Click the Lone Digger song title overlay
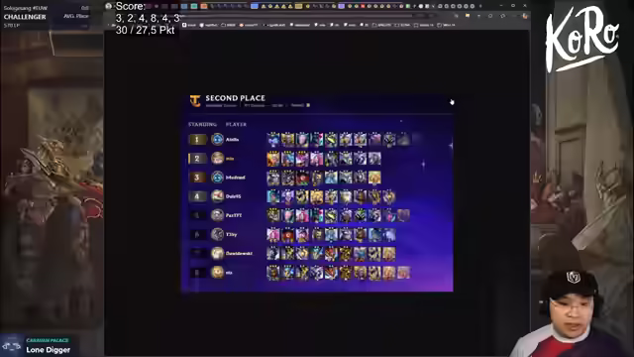 tap(49, 350)
